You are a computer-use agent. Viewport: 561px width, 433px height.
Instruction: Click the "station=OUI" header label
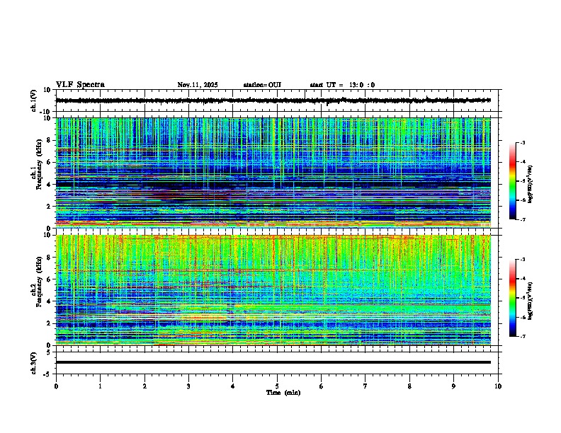tap(262, 85)
